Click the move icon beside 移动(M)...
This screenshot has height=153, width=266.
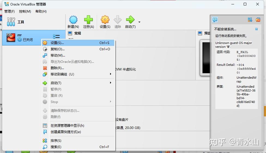coord(45,55)
